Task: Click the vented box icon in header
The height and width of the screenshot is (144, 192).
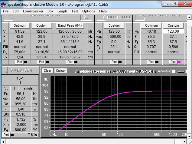Action: [x=8, y=18]
